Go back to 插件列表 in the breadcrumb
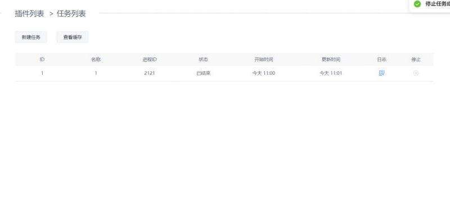Screen dimensions: 450x218 click(x=29, y=13)
